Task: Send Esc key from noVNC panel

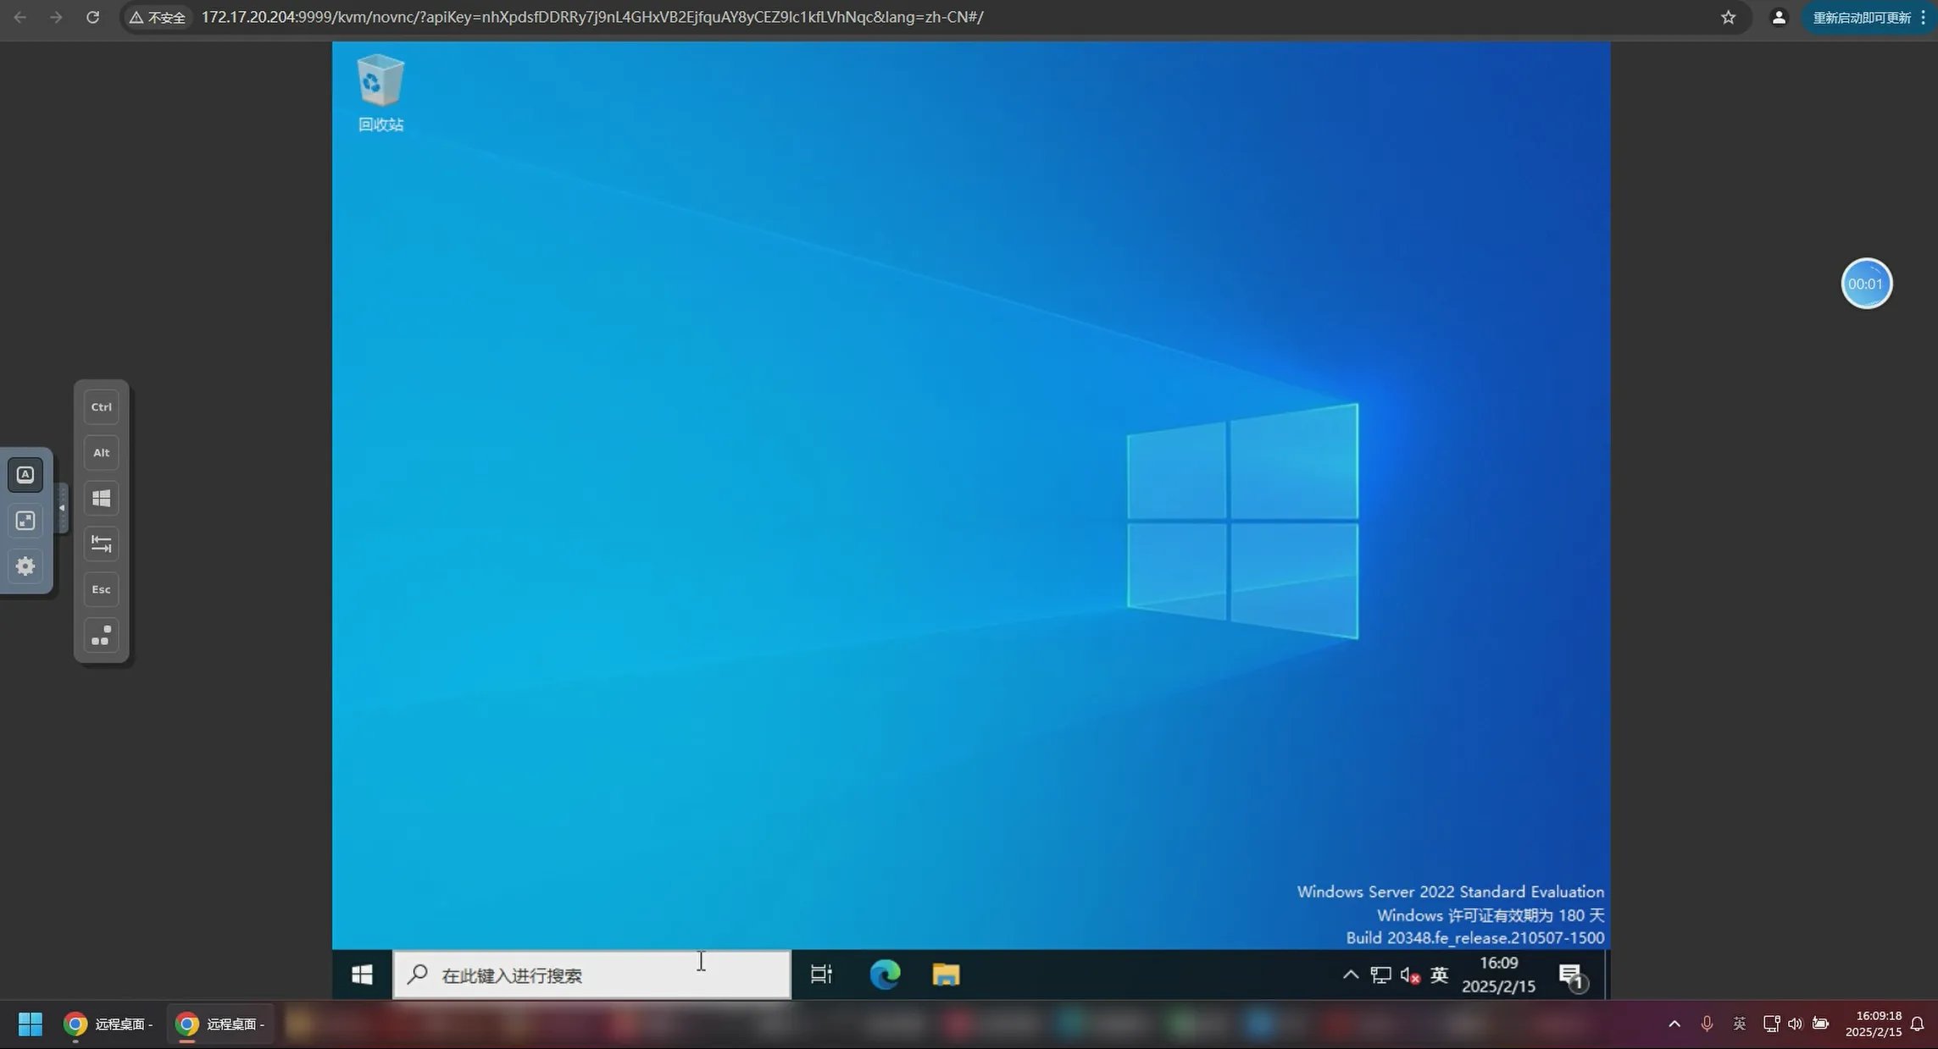Action: pos(101,589)
